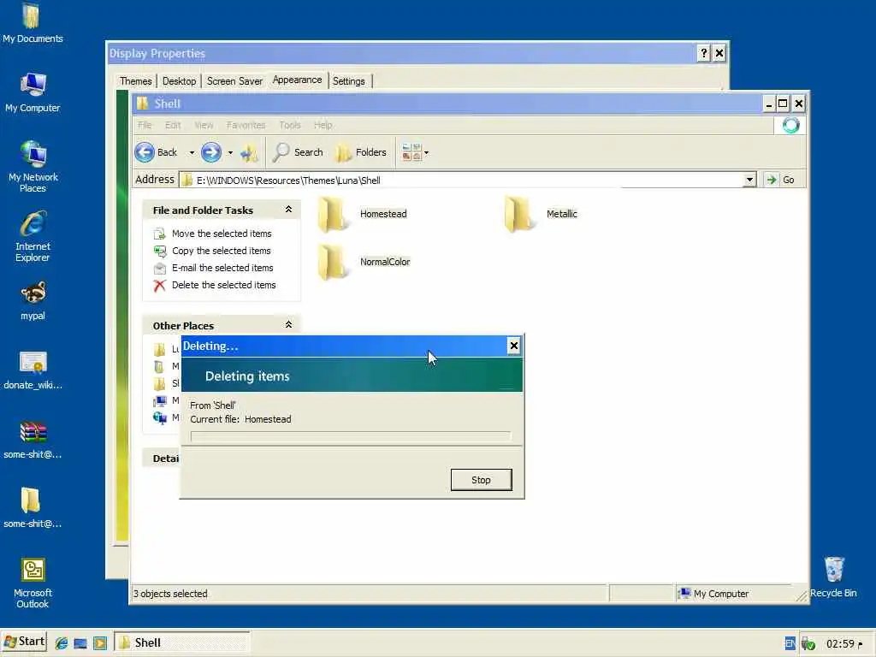Open the Back history dropdown arrow
The width and height of the screenshot is (876, 657).
[x=192, y=152]
